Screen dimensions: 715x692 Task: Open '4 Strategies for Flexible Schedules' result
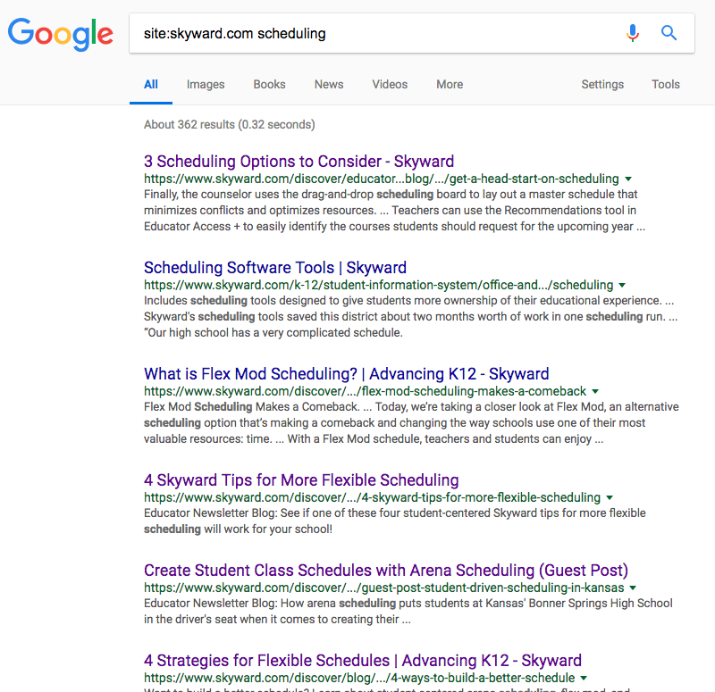tap(363, 661)
